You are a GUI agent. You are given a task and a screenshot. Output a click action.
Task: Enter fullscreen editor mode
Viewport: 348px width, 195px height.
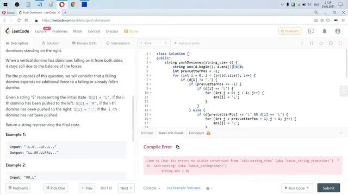tap(340, 43)
